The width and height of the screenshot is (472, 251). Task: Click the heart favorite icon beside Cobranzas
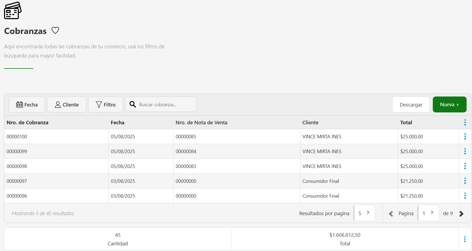point(55,30)
